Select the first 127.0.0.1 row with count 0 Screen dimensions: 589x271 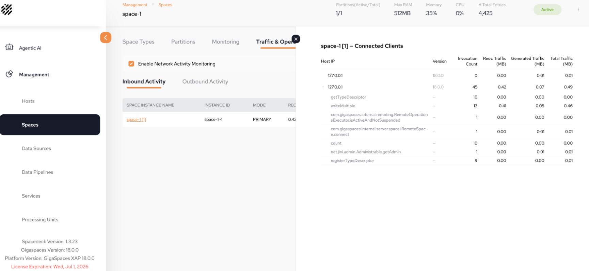[447, 75]
